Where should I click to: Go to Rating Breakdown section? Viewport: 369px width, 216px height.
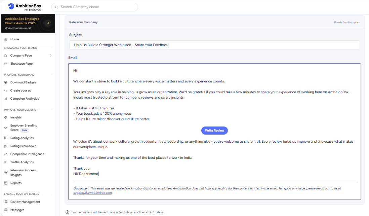point(23,146)
